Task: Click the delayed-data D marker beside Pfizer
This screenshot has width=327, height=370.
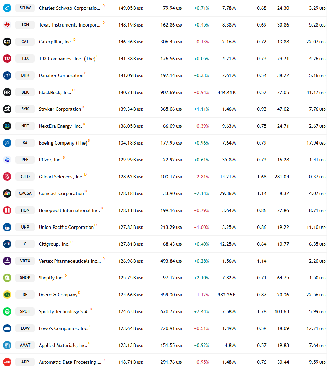Action: tap(64, 157)
